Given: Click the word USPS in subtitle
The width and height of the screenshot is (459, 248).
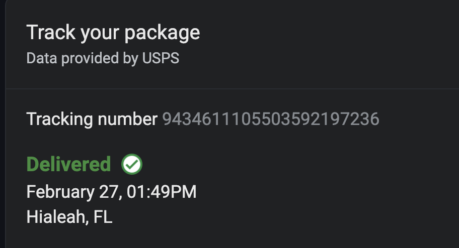Looking at the screenshot, I should pos(161,58).
